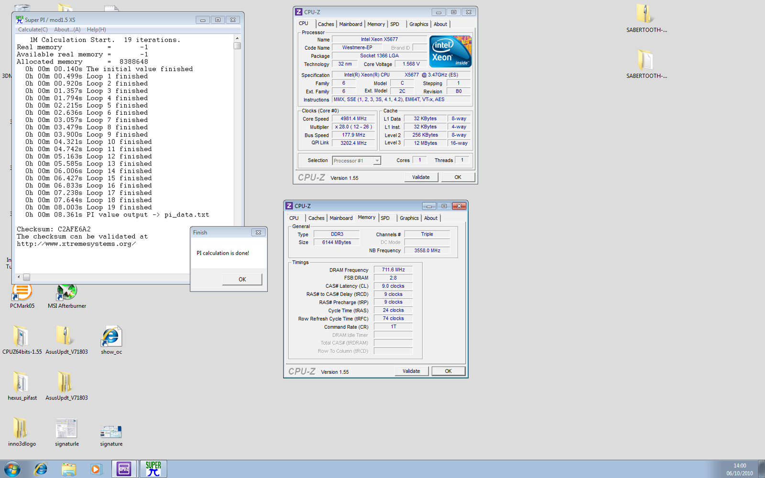765x478 pixels.
Task: Open SPD tab in the Memory CPU-Z window
Action: click(x=385, y=218)
